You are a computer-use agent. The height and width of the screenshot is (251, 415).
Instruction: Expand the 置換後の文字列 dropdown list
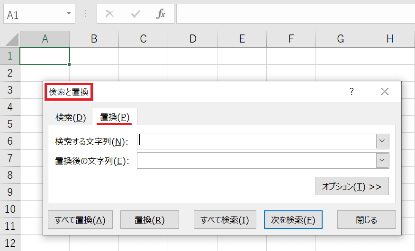tap(382, 161)
